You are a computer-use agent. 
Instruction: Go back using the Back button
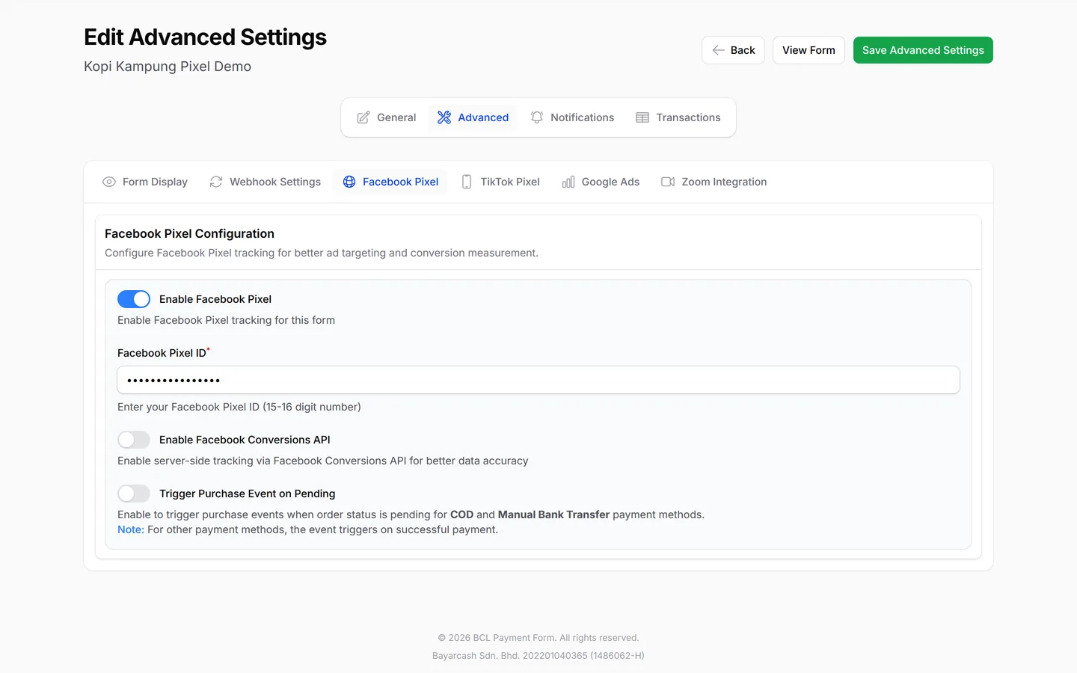733,50
